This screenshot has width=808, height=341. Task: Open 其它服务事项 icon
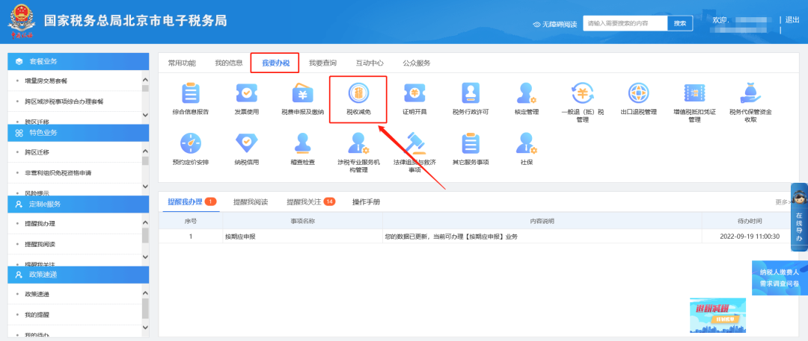click(x=470, y=143)
